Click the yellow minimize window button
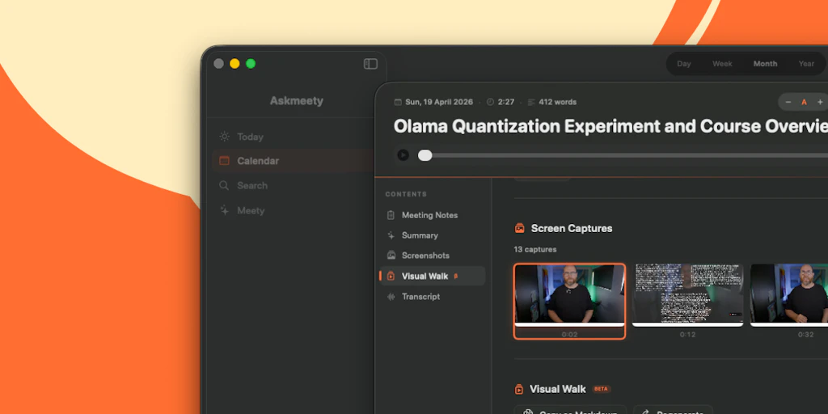The width and height of the screenshot is (828, 414). pos(234,64)
